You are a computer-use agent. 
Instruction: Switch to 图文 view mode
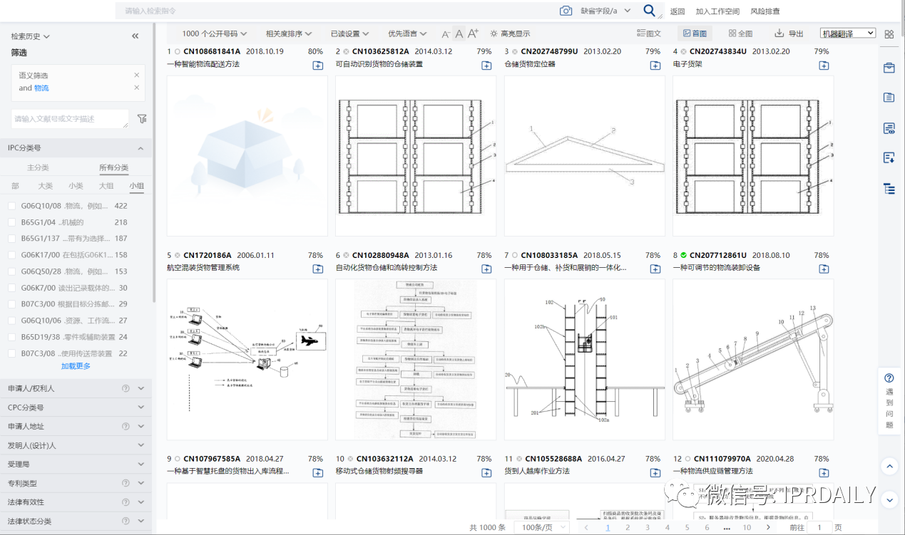[x=648, y=33]
